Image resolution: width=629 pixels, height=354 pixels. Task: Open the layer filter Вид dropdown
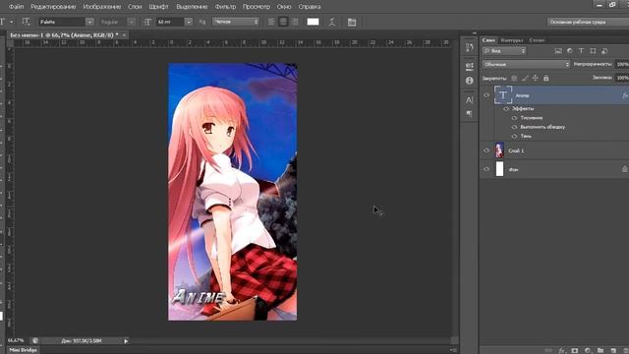(504, 51)
